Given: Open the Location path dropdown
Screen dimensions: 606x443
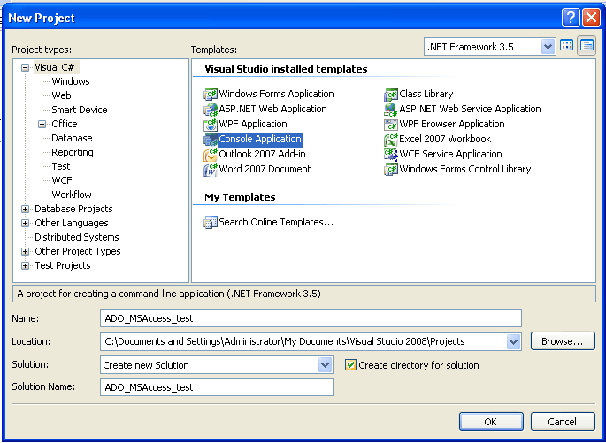Looking at the screenshot, I should click(514, 341).
